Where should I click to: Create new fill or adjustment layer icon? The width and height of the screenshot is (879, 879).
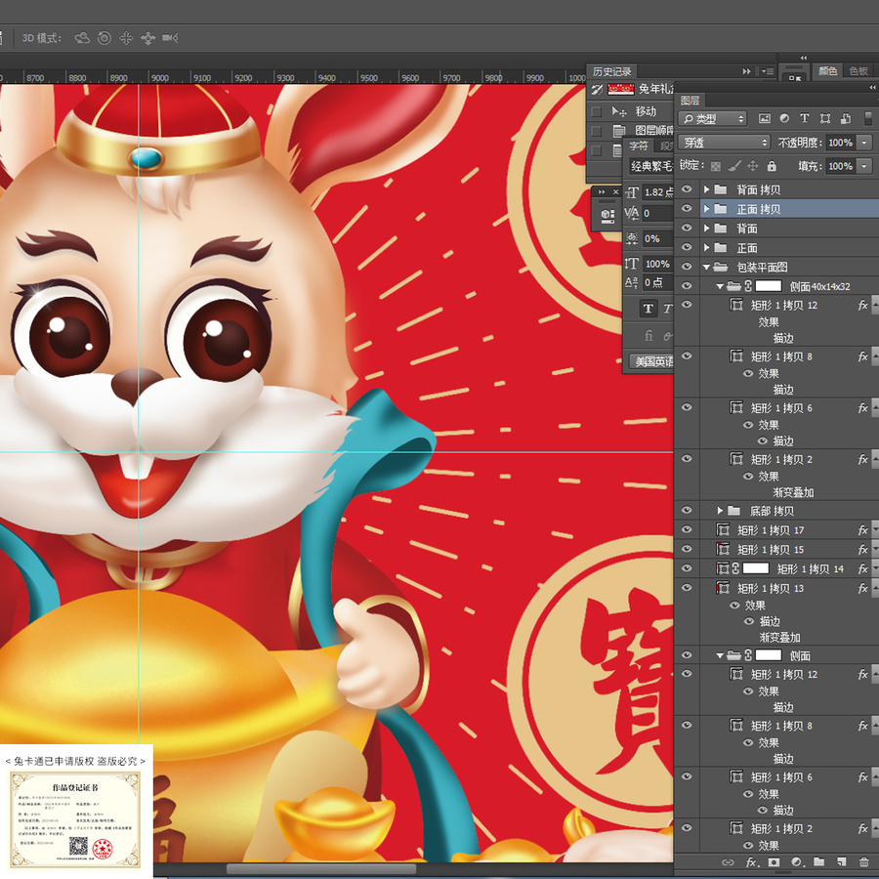[x=797, y=862]
